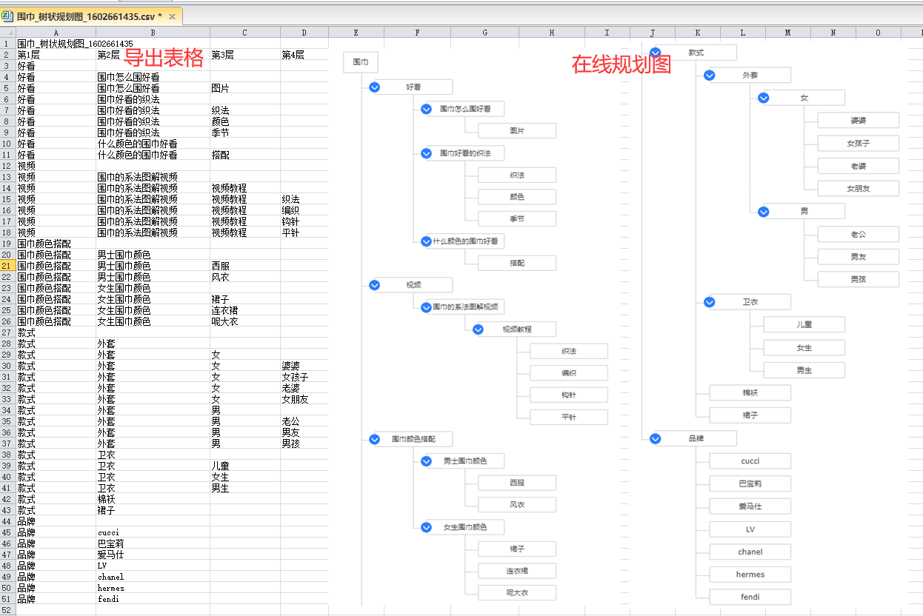Click the 围巾 root node box
Image resolution: width=923 pixels, height=616 pixels.
(x=360, y=62)
